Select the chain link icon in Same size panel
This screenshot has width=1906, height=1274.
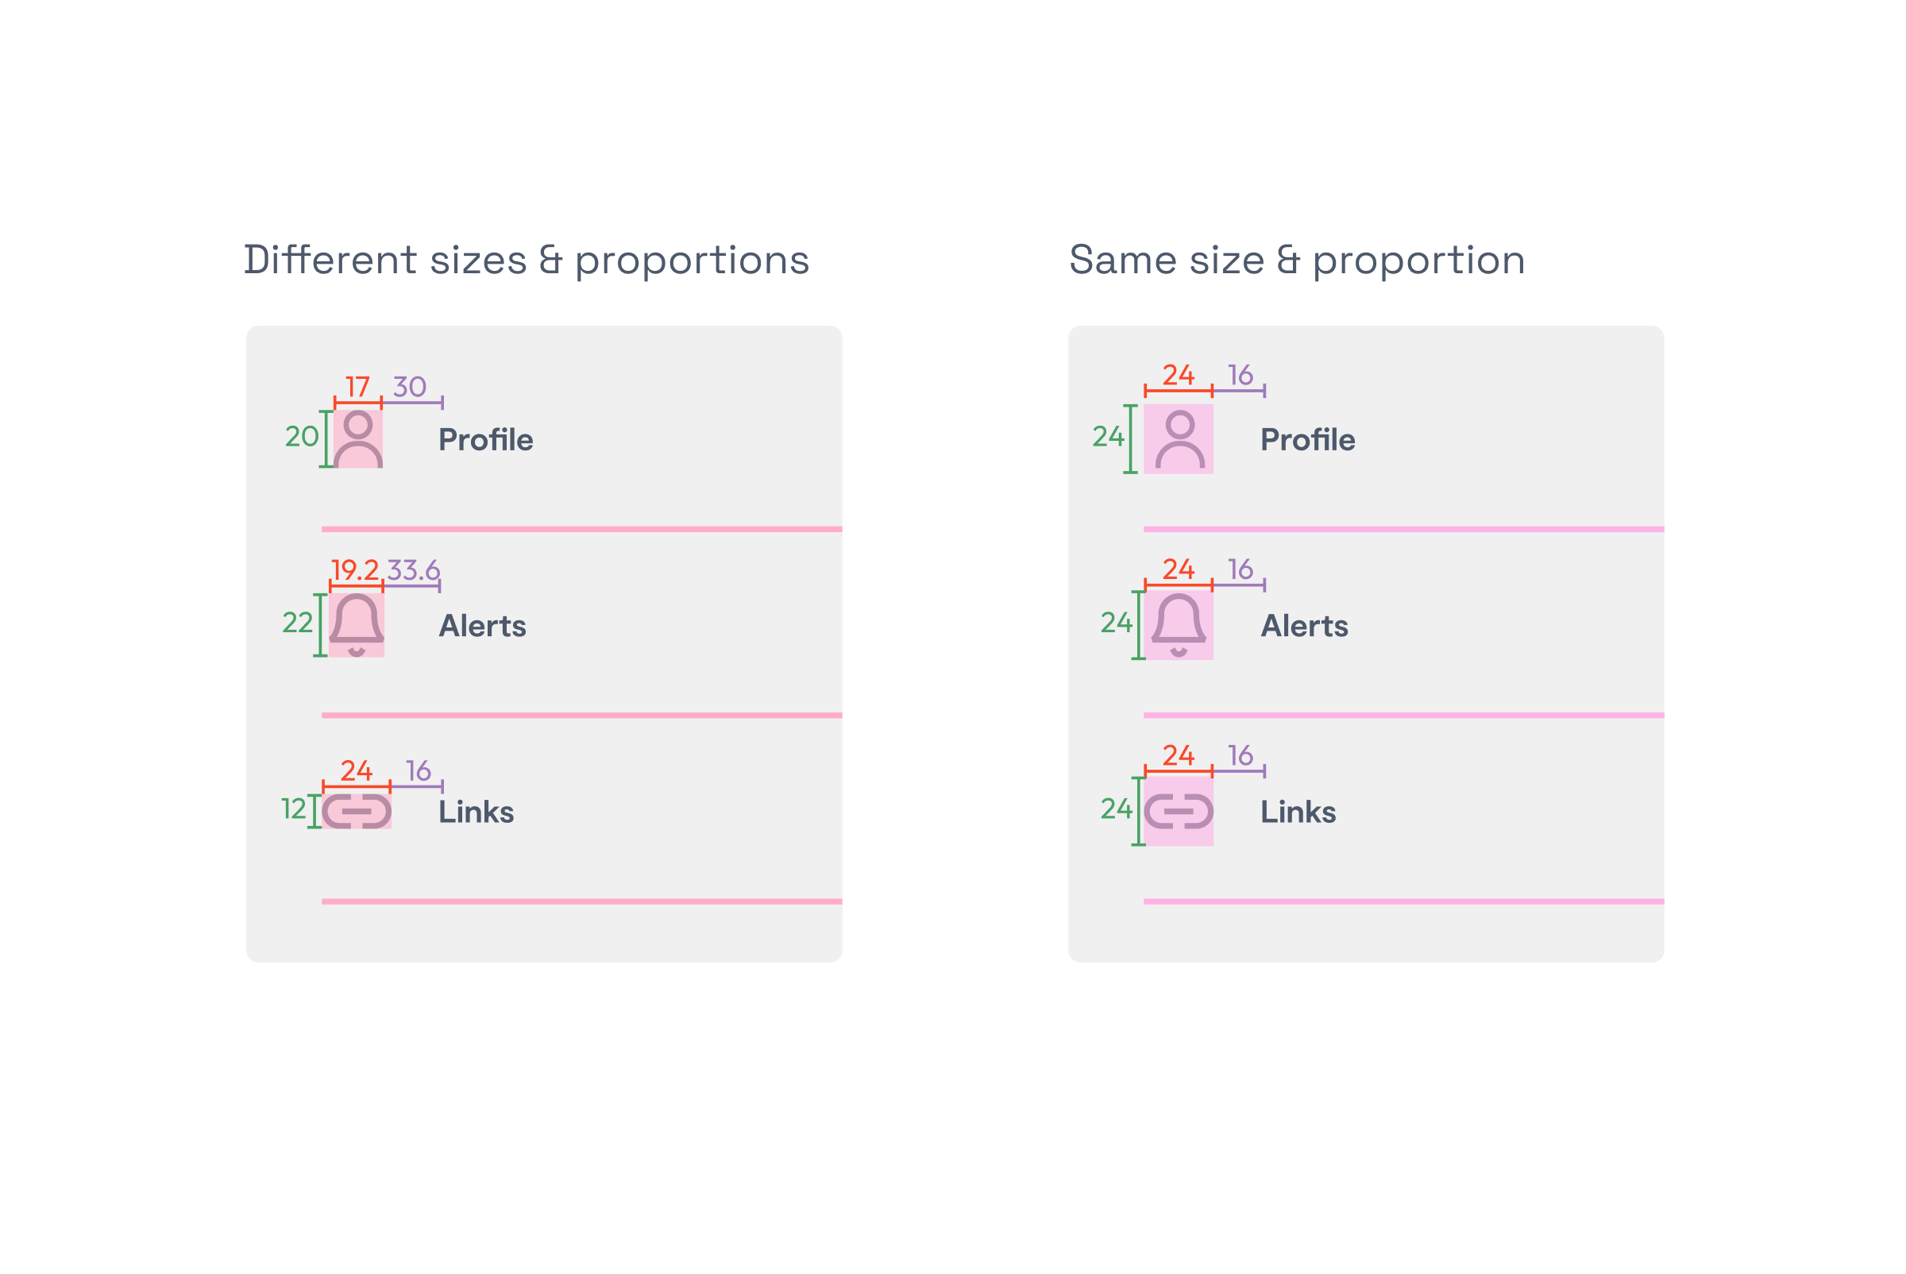[x=1179, y=811]
